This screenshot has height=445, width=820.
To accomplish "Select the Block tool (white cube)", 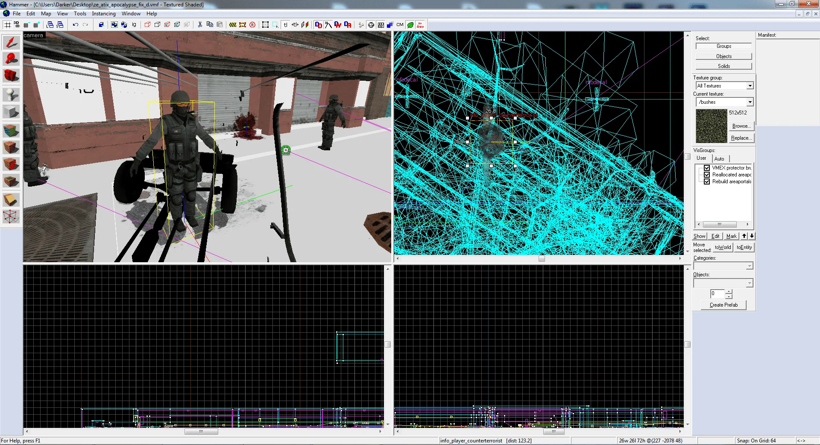I will pyautogui.click(x=11, y=112).
